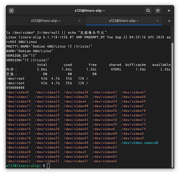This screenshot has height=175, width=180.
Task: Click the /dev/video30 entry
Action: pyautogui.click(x=47, y=129)
